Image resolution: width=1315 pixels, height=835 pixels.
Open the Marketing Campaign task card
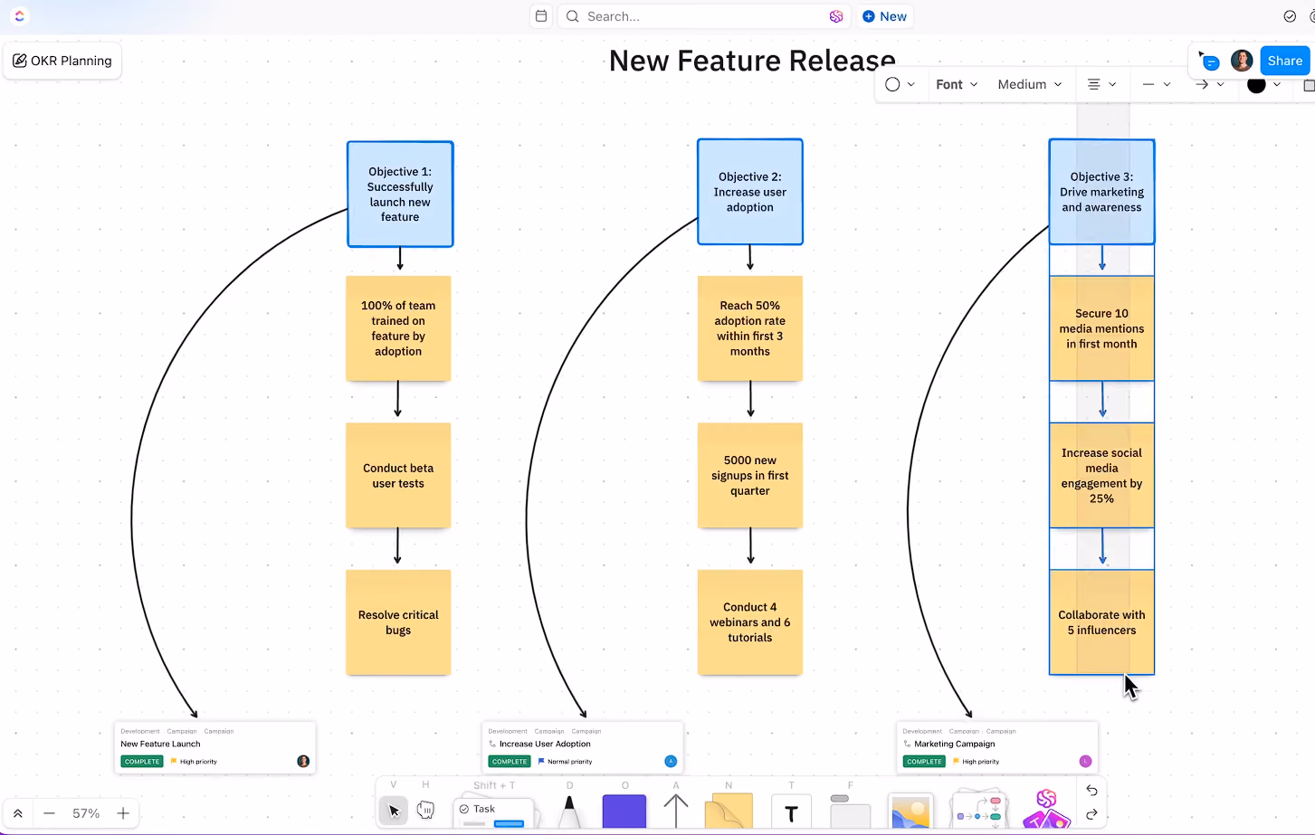coord(997,747)
